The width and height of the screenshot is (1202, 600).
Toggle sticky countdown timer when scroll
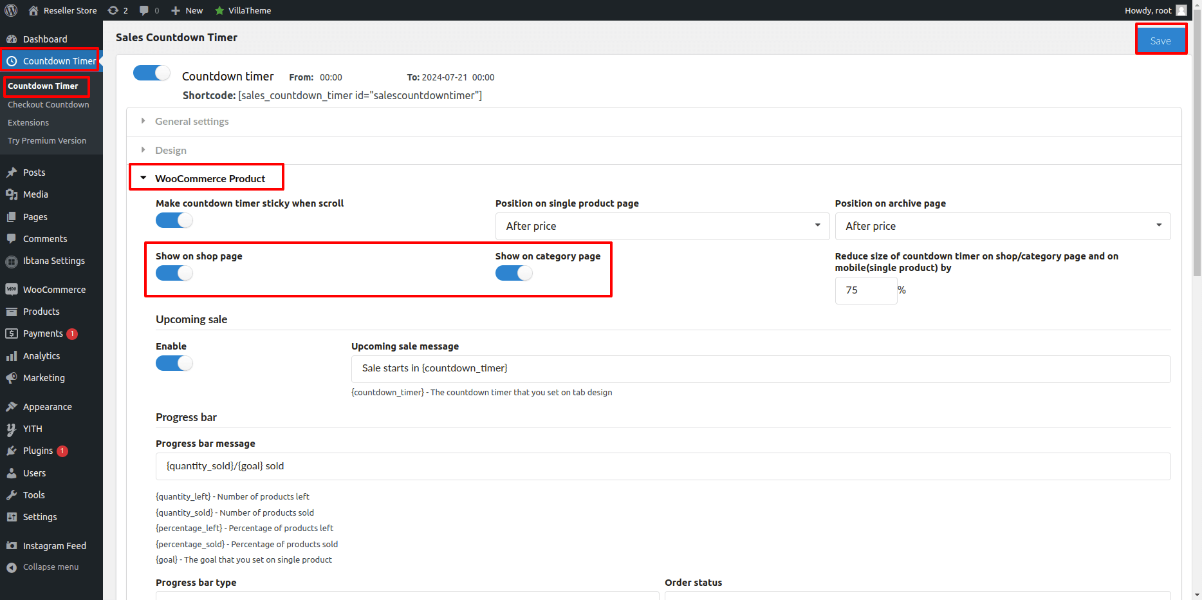174,220
